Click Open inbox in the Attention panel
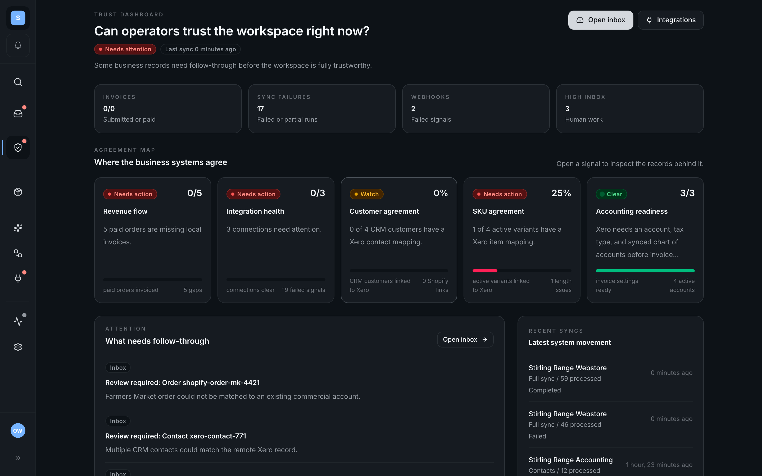The width and height of the screenshot is (762, 476). point(465,339)
